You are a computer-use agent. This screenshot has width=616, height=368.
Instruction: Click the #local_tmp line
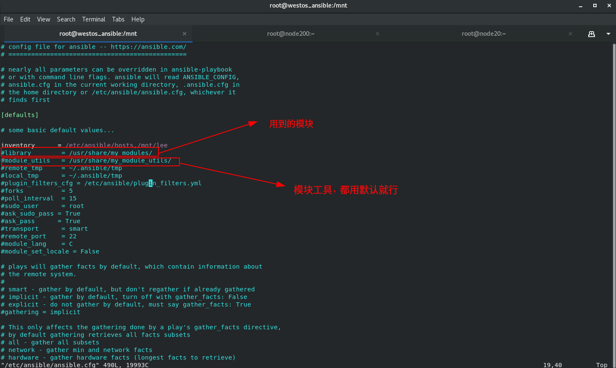(x=62, y=176)
